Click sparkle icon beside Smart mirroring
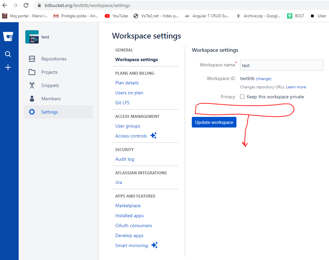This screenshot has height=260, width=329. click(x=155, y=245)
